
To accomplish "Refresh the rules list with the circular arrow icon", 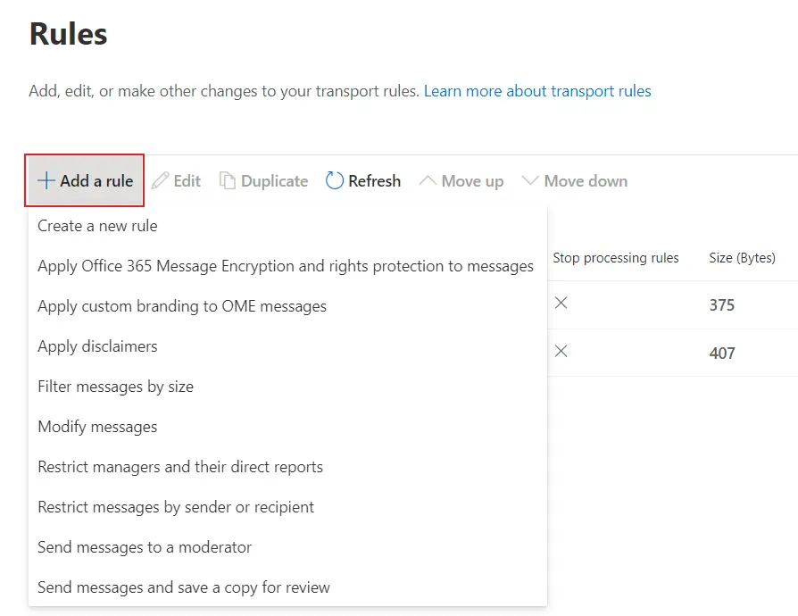I will (x=334, y=180).
